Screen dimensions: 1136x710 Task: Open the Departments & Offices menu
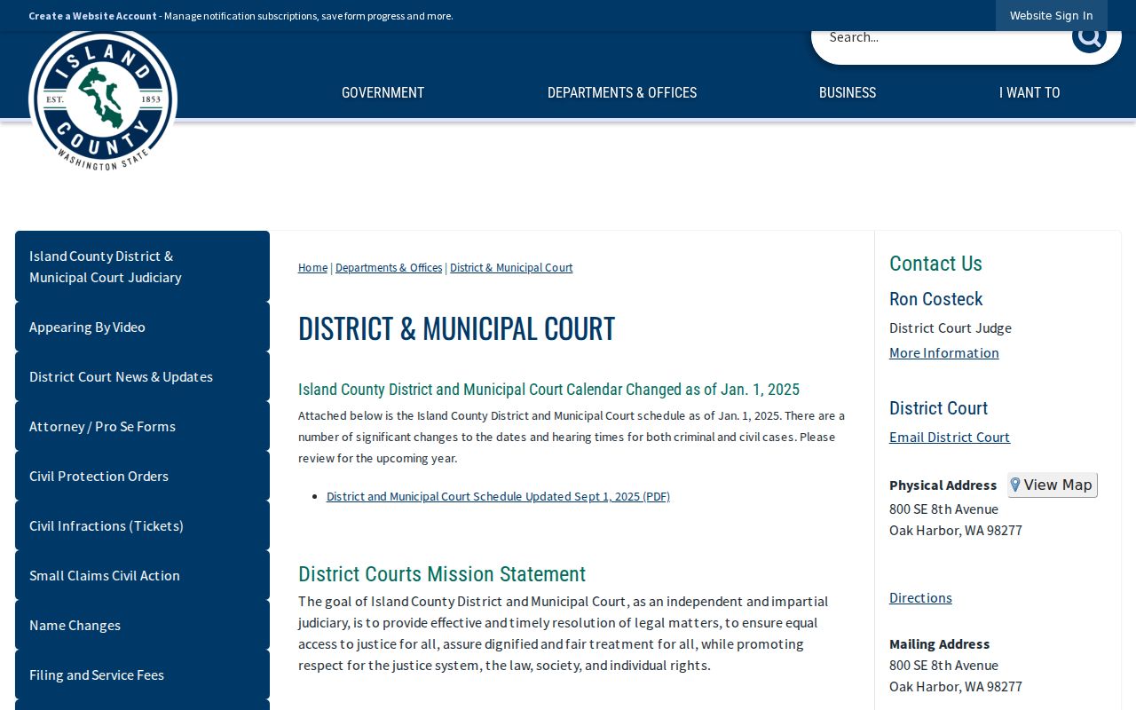pyautogui.click(x=622, y=92)
